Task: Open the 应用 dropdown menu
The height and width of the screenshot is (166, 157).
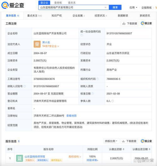Action: 133,8
